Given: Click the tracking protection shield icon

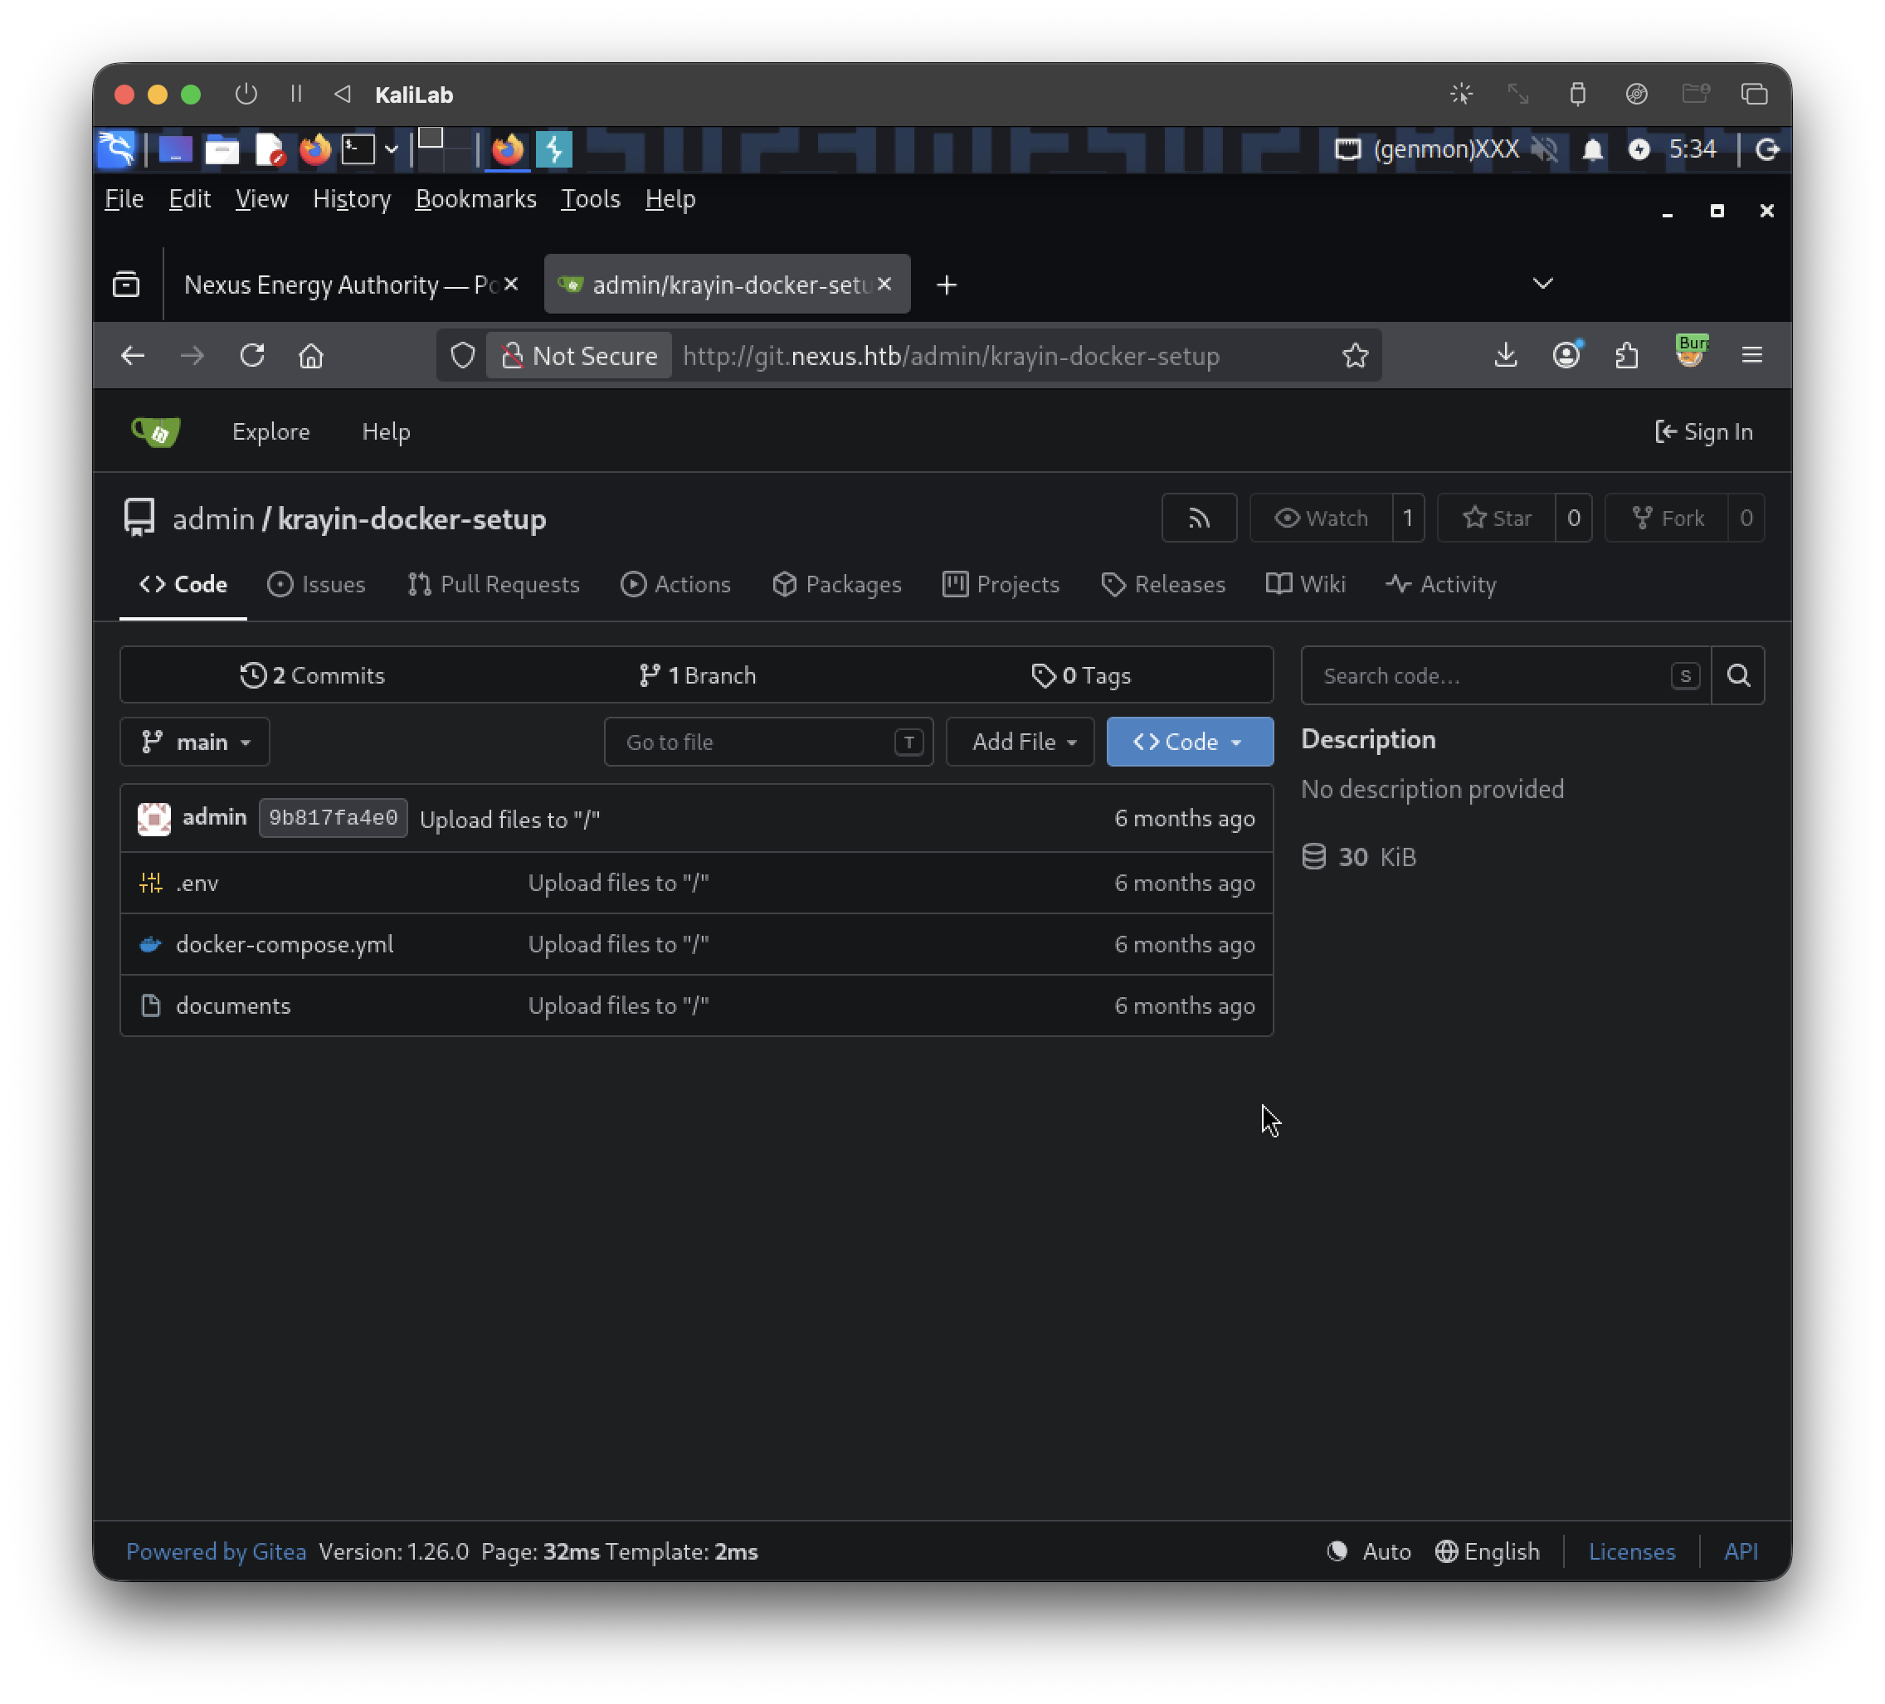Looking at the screenshot, I should tap(463, 356).
